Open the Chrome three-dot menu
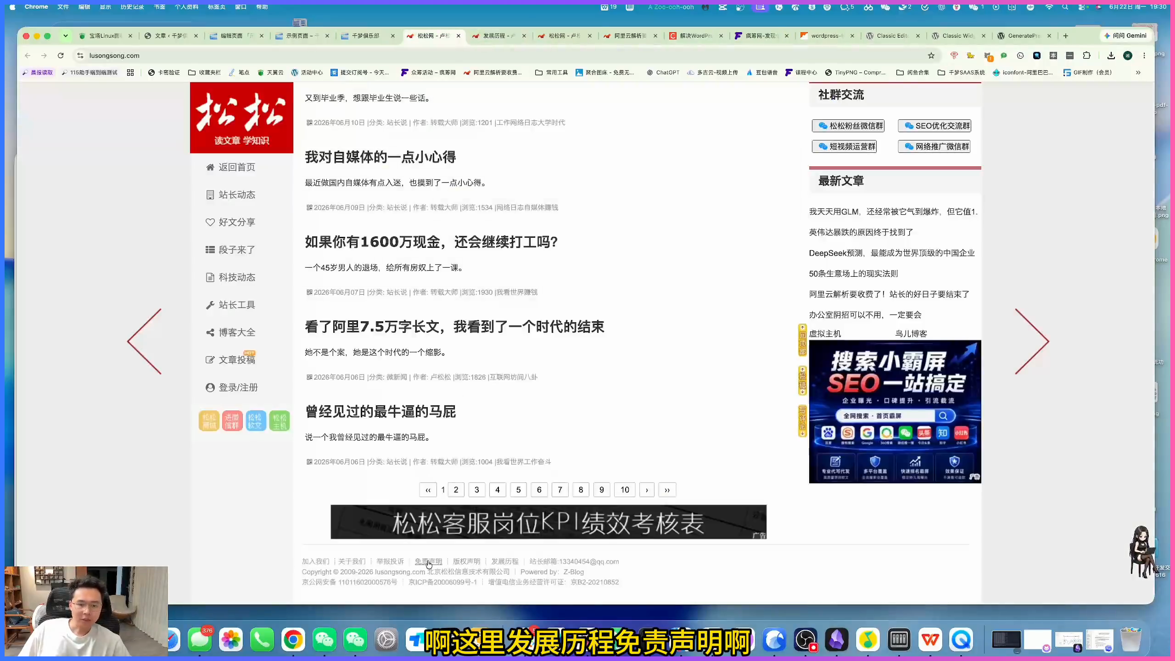Image resolution: width=1175 pixels, height=661 pixels. point(1144,56)
